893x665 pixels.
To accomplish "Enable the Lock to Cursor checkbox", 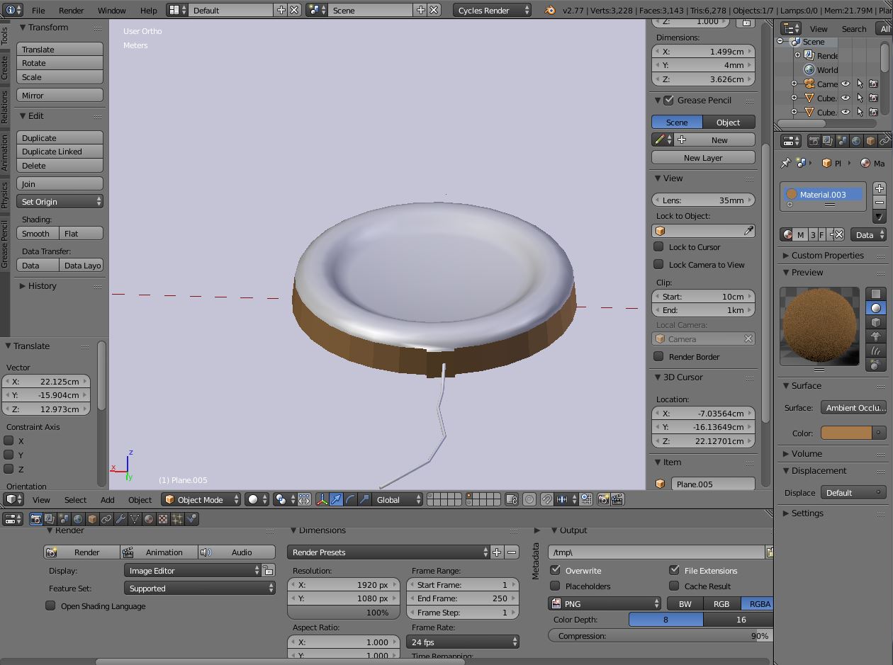I will click(658, 247).
